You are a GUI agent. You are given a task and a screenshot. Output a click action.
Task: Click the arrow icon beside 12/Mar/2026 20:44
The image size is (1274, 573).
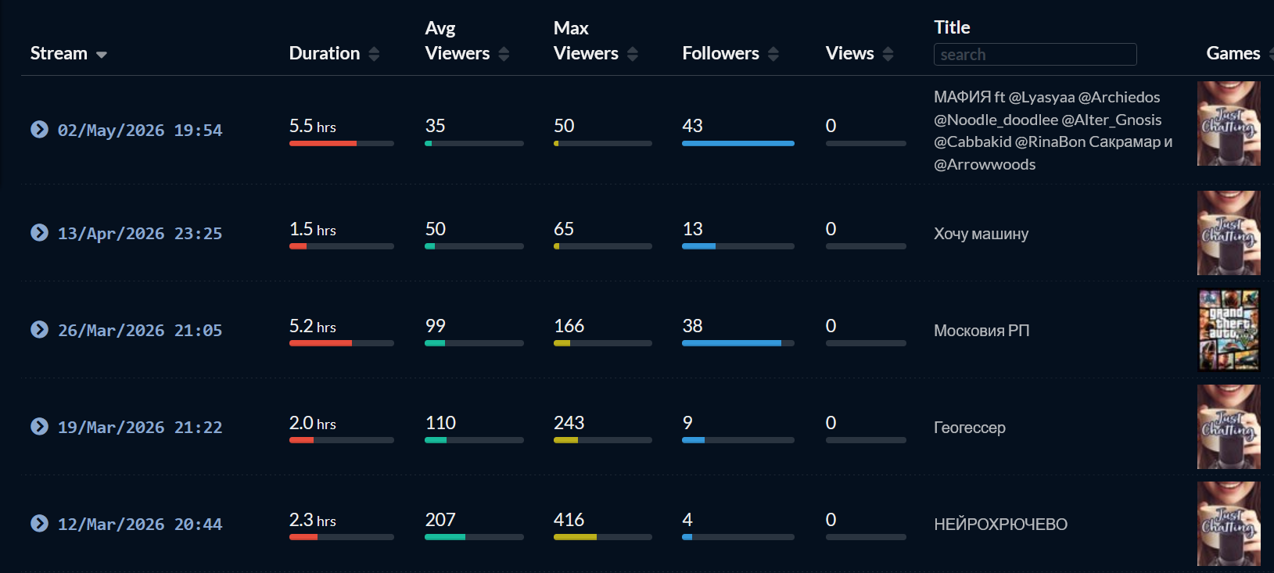coord(39,523)
